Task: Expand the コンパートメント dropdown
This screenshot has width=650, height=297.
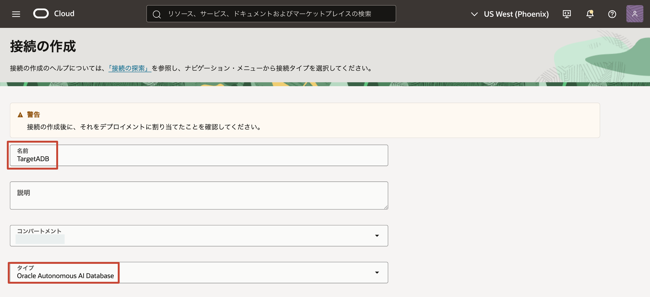Action: [x=377, y=236]
